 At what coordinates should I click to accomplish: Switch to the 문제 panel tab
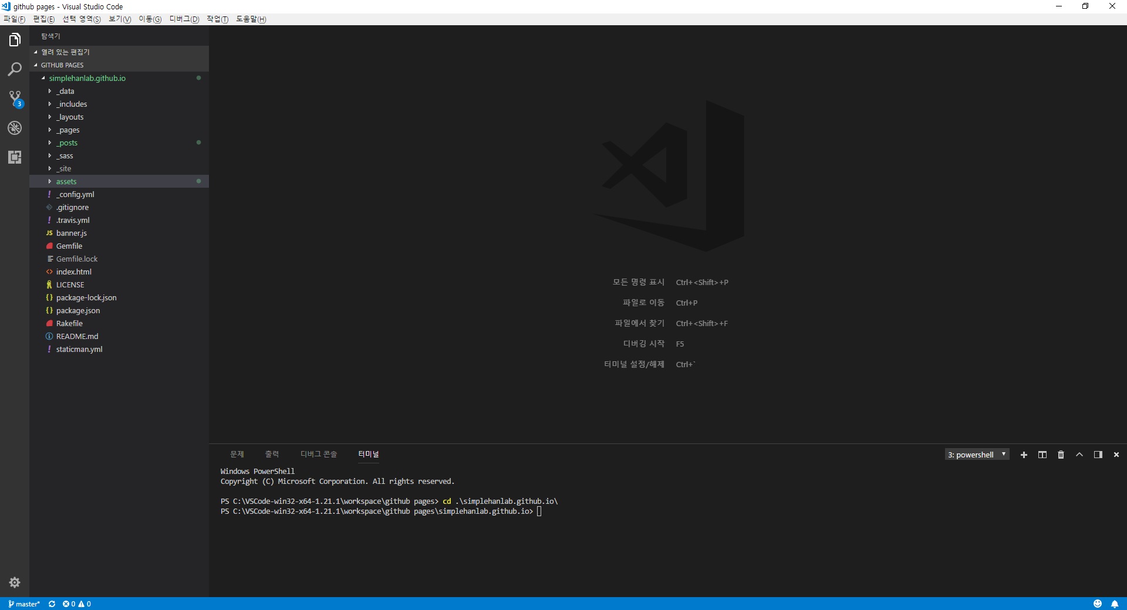[x=237, y=455]
